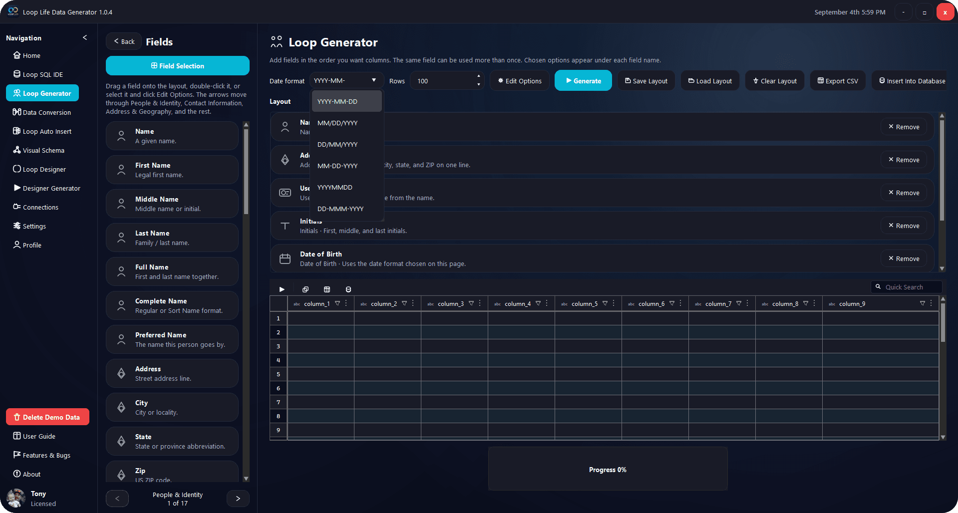Image resolution: width=958 pixels, height=513 pixels.
Task: Go to Data Conversion page
Action: [42, 112]
